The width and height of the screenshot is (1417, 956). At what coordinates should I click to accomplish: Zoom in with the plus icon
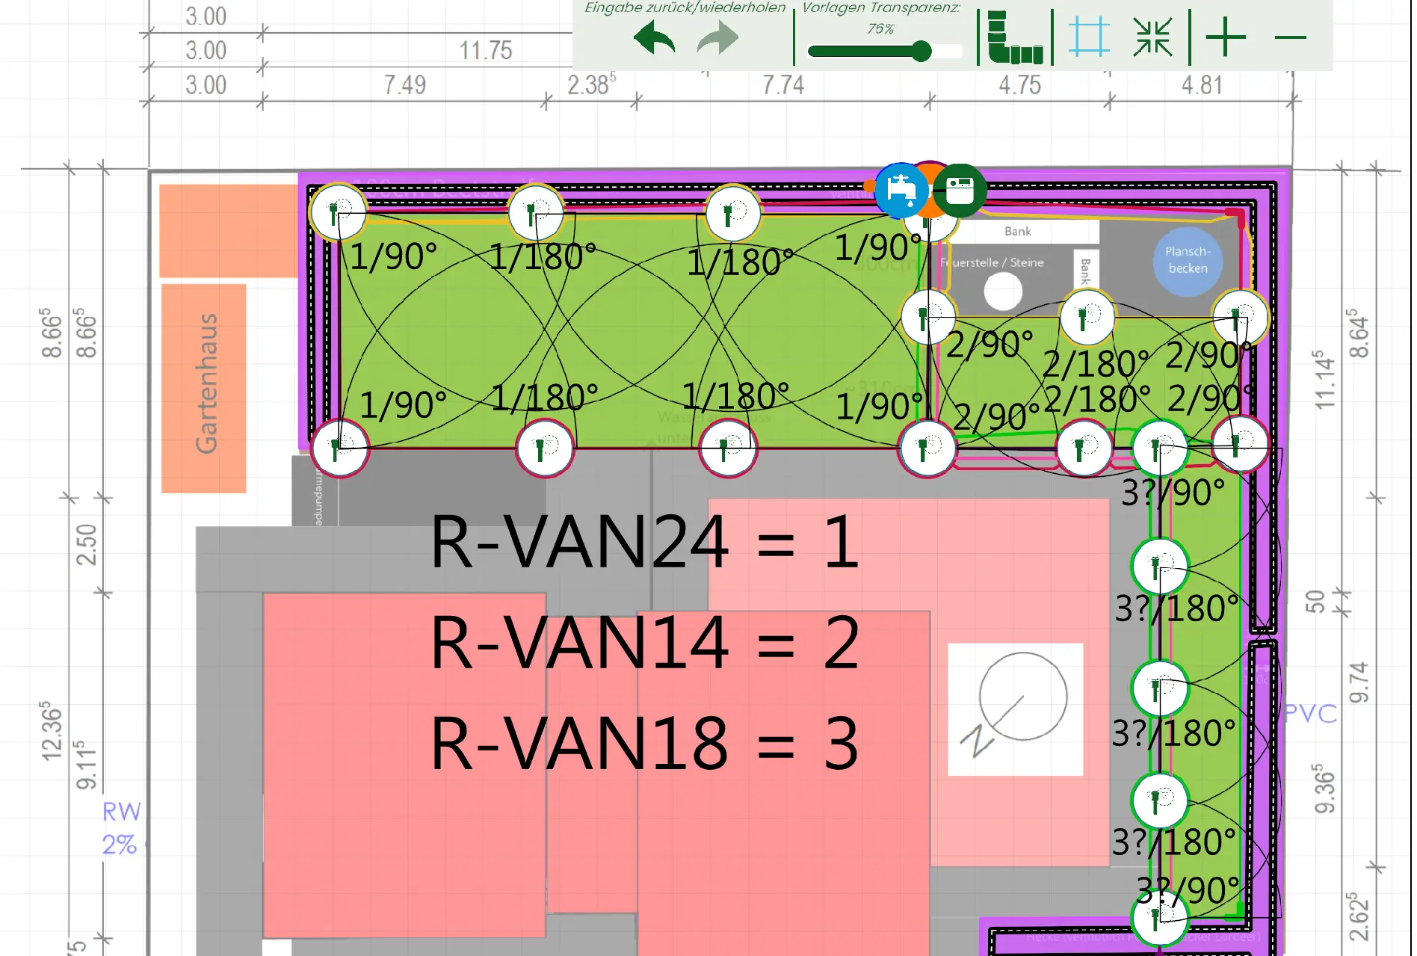coord(1225,37)
